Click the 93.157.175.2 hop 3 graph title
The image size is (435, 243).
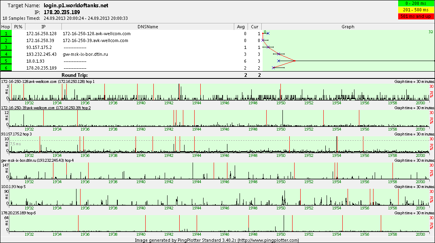[16, 134]
